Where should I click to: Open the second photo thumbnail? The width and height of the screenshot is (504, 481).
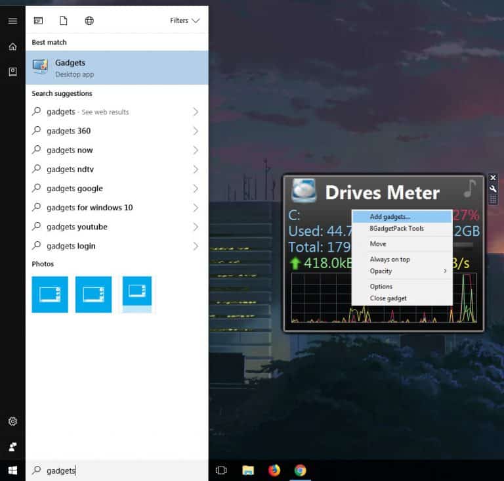click(94, 294)
